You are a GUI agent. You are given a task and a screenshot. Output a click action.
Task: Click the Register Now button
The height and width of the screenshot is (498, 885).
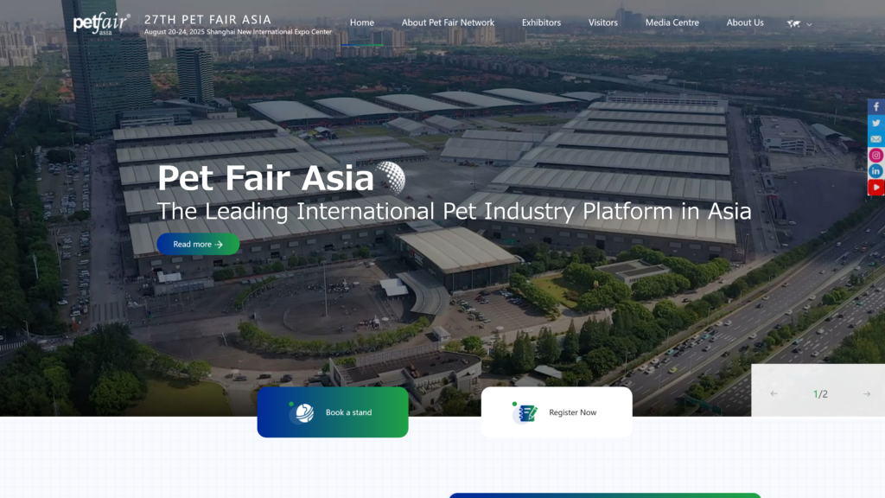pyautogui.click(x=557, y=412)
